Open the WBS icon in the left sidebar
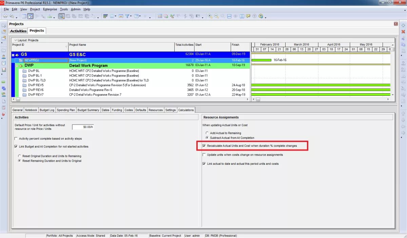The height and width of the screenshot is (238, 407). coord(4,88)
